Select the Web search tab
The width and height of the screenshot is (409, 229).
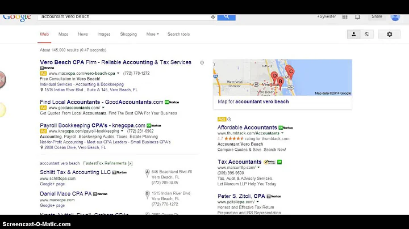[44, 34]
